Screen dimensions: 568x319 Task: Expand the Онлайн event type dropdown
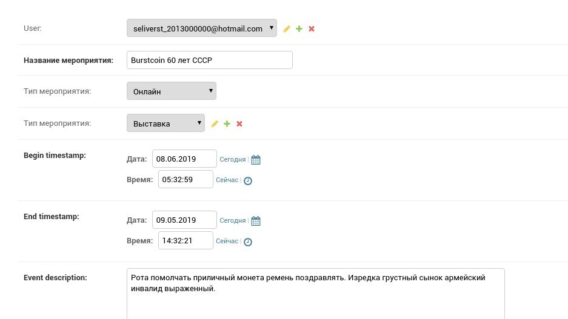(171, 91)
